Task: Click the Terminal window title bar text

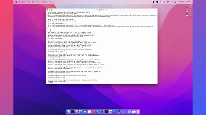Action: click(x=102, y=10)
